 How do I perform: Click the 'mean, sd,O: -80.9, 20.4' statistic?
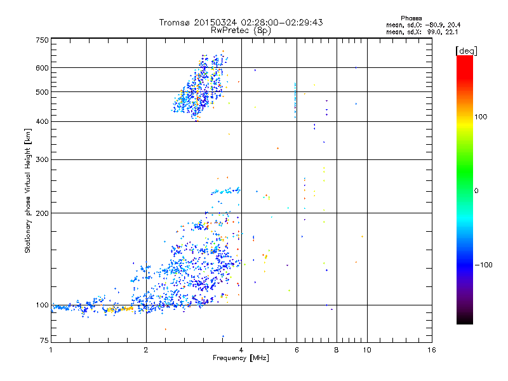pyautogui.click(x=423, y=25)
